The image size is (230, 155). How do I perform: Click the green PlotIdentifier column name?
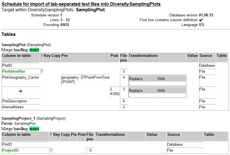tap(14, 72)
